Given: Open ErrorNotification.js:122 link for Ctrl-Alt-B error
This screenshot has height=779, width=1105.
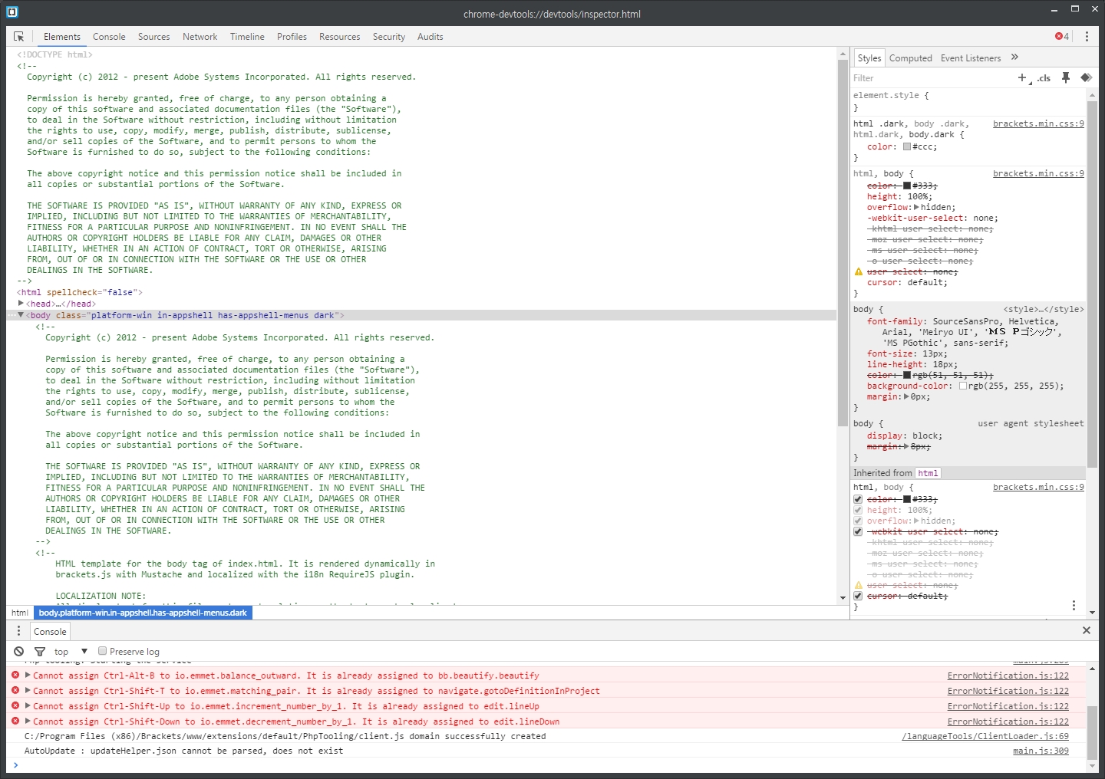Looking at the screenshot, I should tap(1008, 675).
